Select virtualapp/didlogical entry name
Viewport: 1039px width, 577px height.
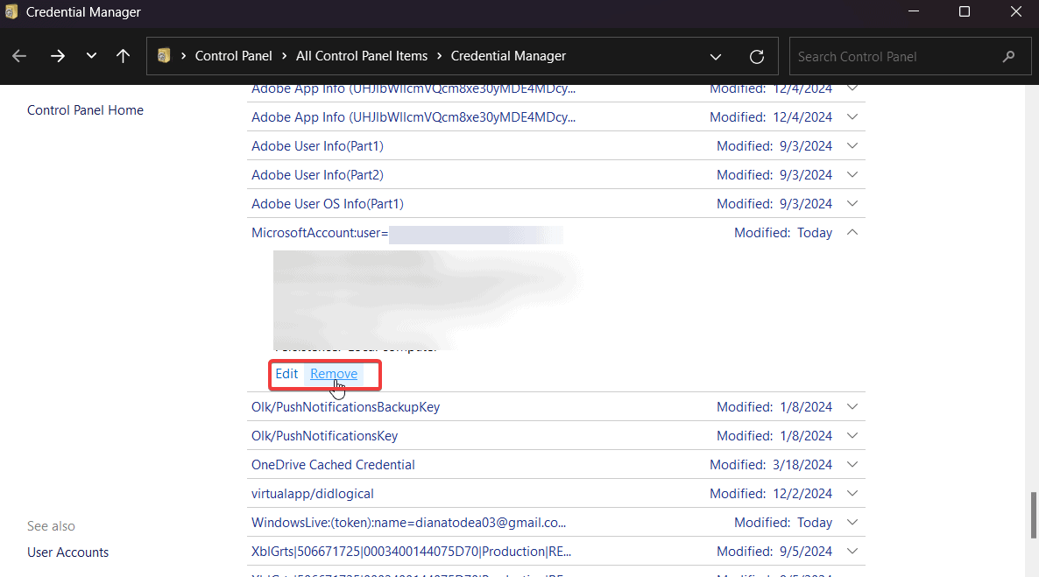(312, 494)
